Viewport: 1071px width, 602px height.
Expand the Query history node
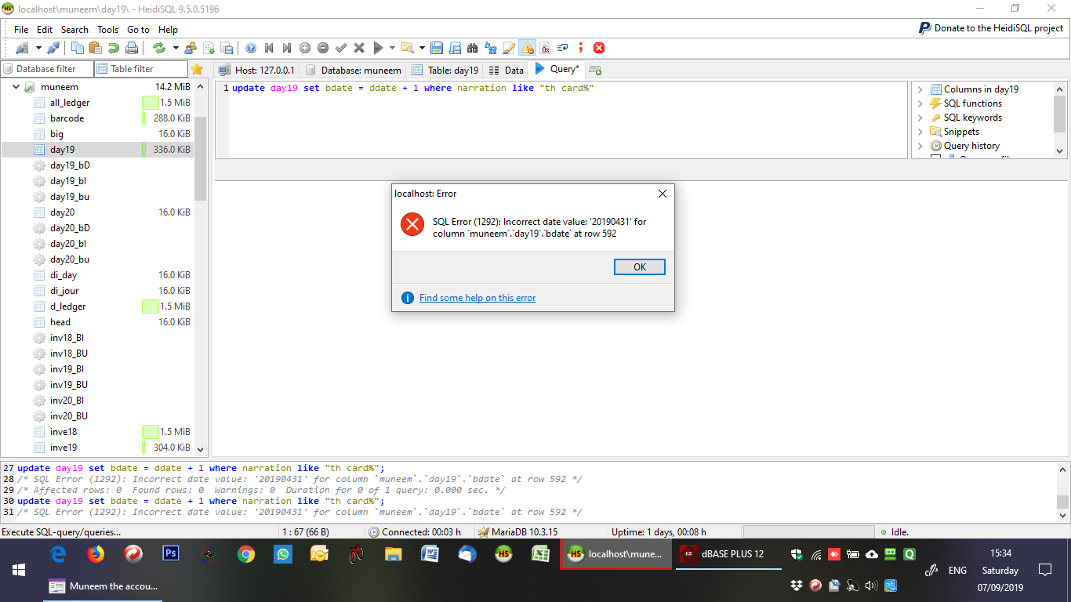pos(920,146)
